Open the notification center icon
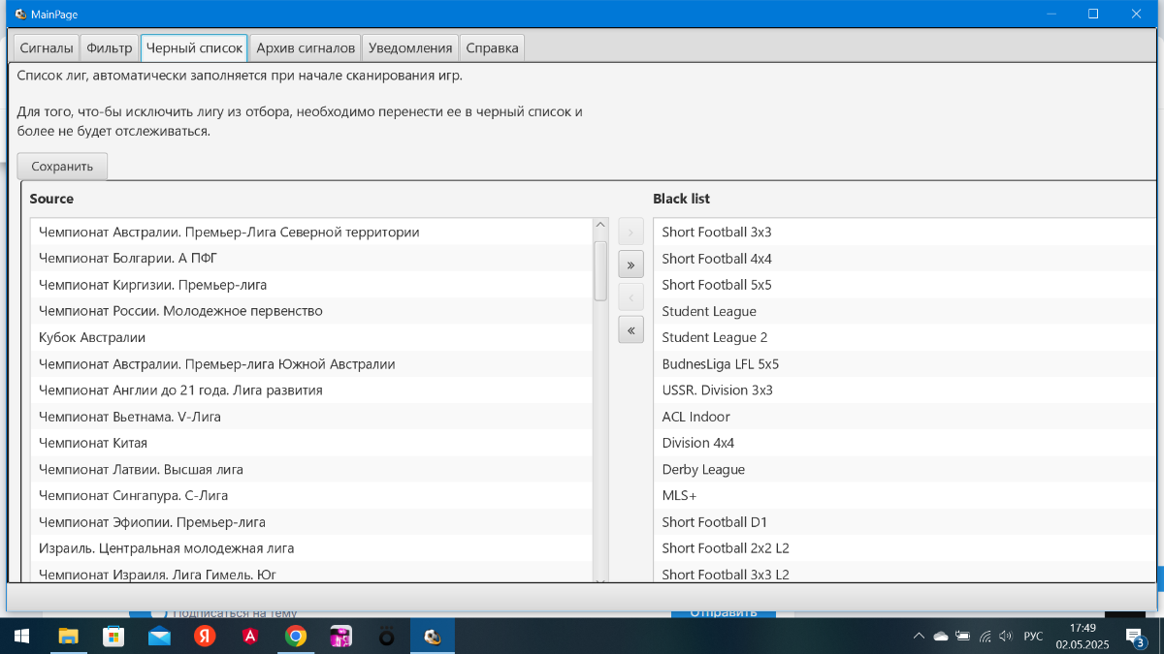 (x=1134, y=637)
